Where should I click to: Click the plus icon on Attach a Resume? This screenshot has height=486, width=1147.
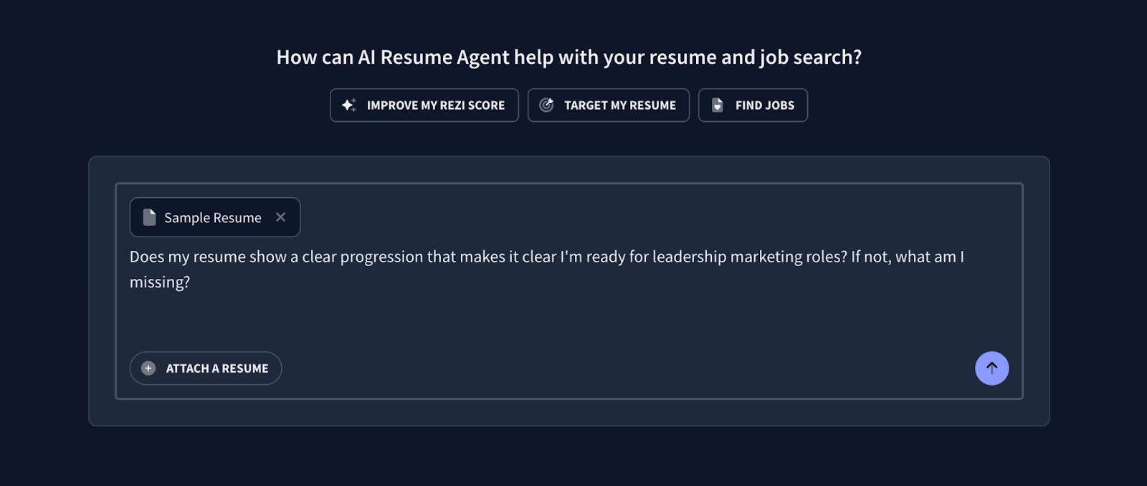(148, 368)
